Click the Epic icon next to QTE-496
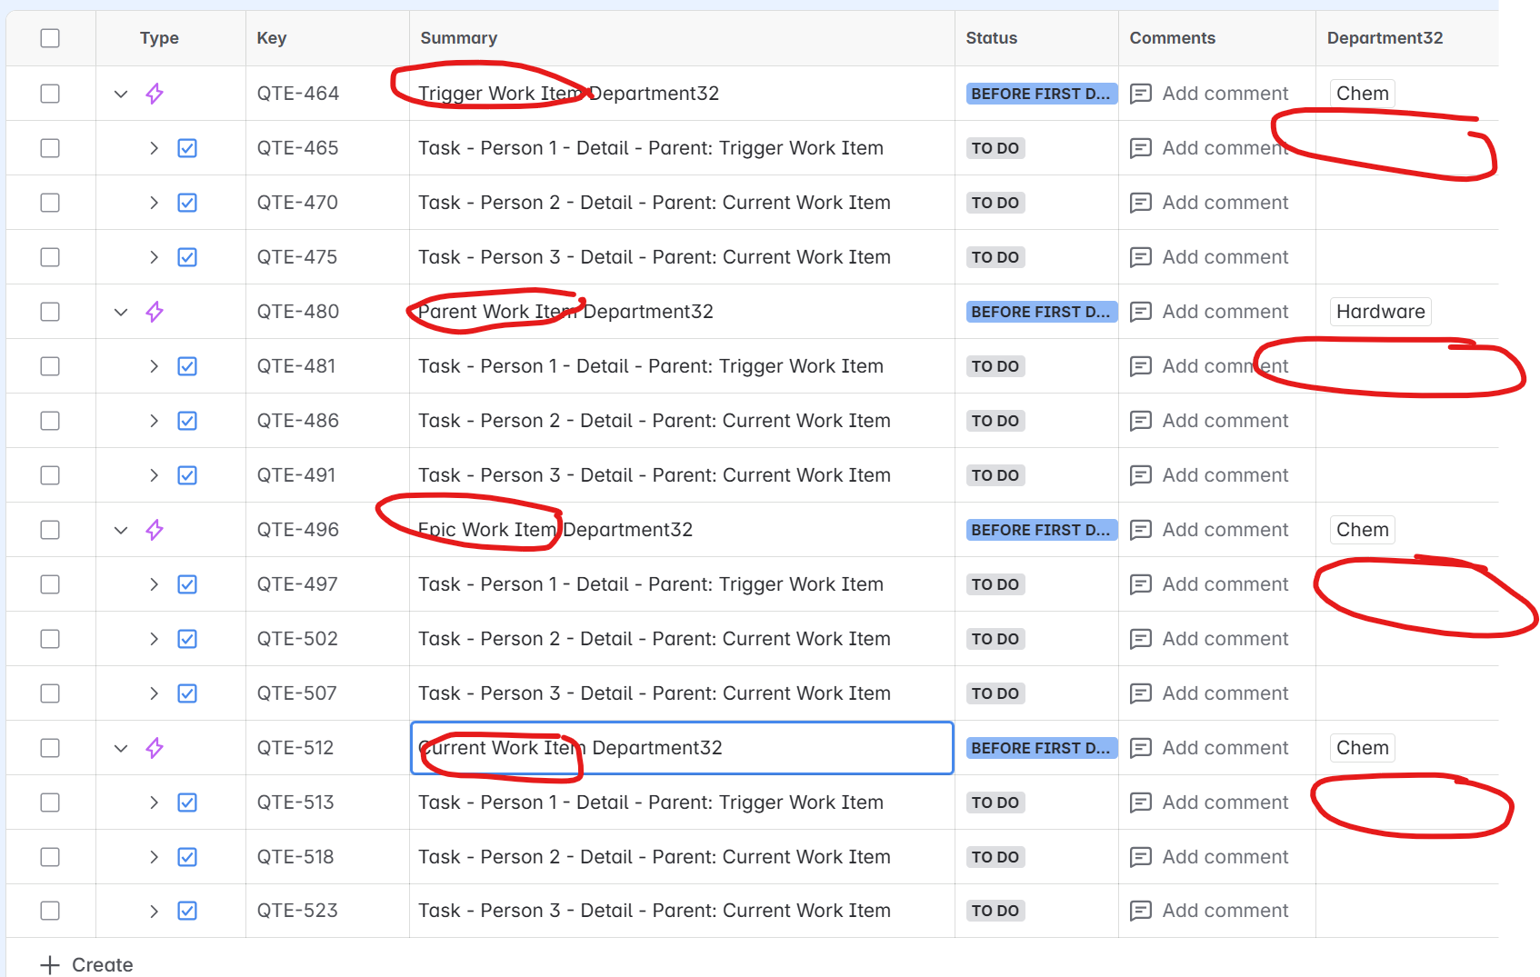Screen dimensions: 1540x977 (155, 529)
